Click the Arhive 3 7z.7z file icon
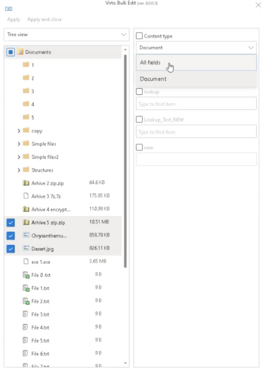The image size is (263, 368). pos(26,196)
